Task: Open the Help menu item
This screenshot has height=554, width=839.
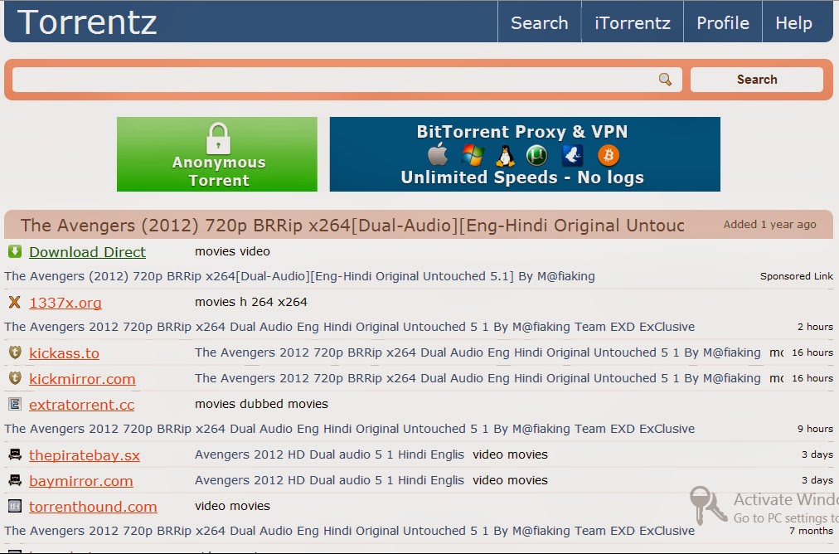Action: [x=794, y=22]
